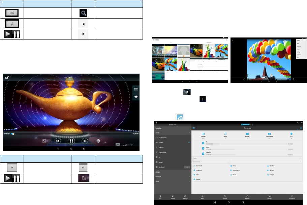This screenshot has height=205, width=307.
Task: Collapse the Local section in ES sidebar
Action: pos(173,133)
